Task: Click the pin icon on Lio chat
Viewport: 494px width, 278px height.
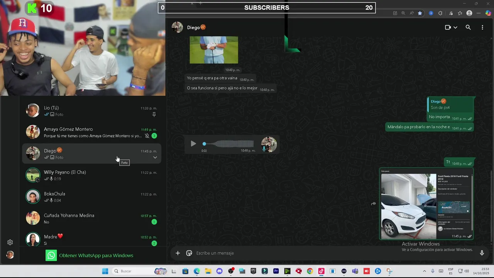Action: [154, 115]
